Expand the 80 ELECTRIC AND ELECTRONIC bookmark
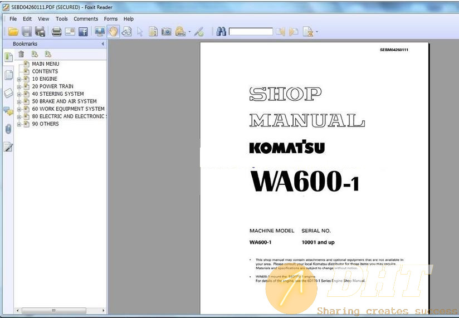Image resolution: width=459 pixels, height=318 pixels. tap(19, 117)
